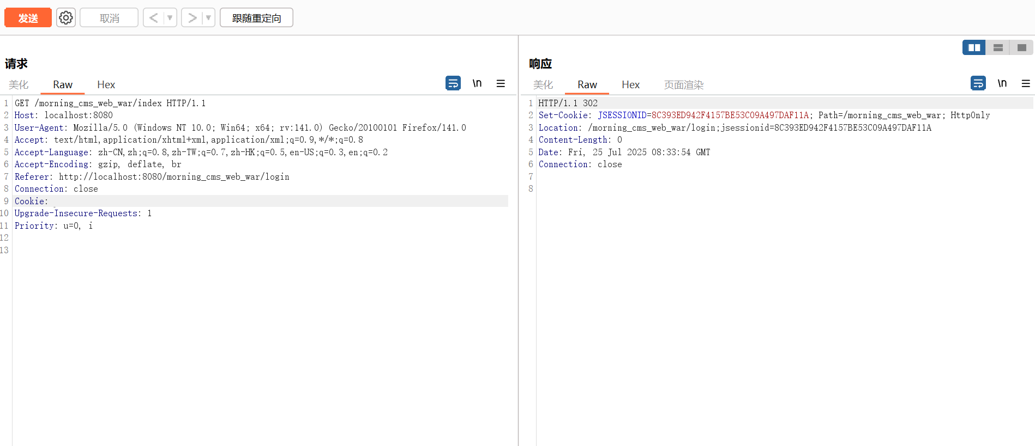Show non-printable characters in request panel

(477, 83)
